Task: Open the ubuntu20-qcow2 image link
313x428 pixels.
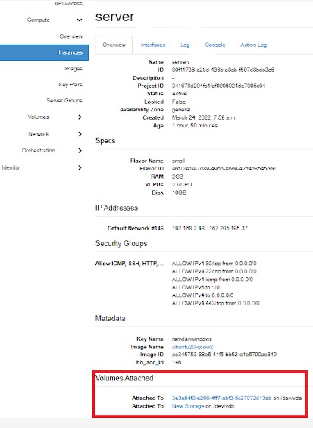Action: pos(192,347)
